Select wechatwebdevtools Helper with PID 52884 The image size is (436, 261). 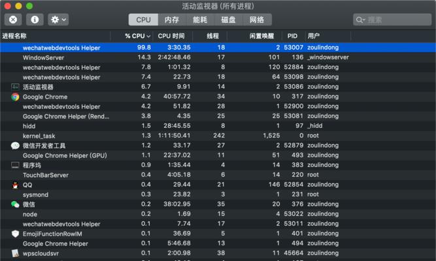click(218, 67)
